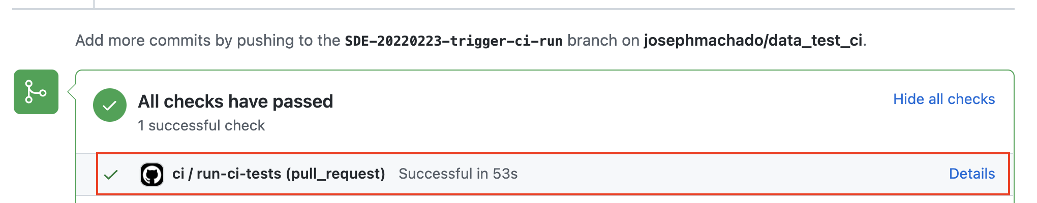Select the "run-ci-tests" check name text

pyautogui.click(x=239, y=174)
